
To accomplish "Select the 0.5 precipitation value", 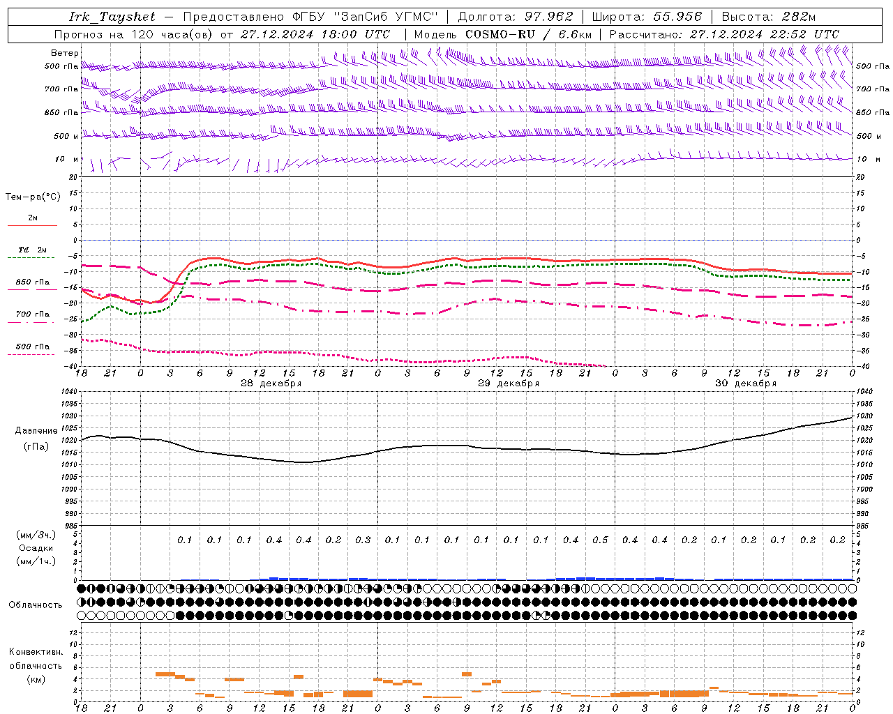I will [x=600, y=540].
